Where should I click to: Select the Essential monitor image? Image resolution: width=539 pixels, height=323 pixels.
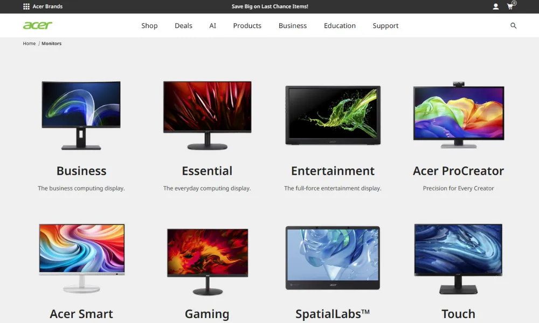click(207, 115)
